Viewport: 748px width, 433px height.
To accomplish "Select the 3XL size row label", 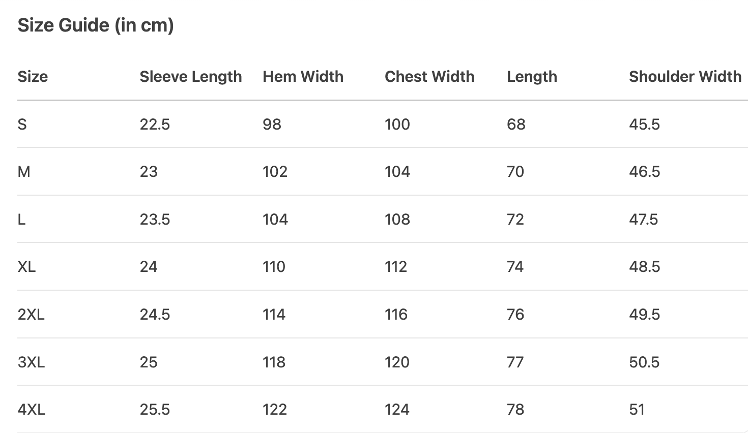I will (31, 362).
